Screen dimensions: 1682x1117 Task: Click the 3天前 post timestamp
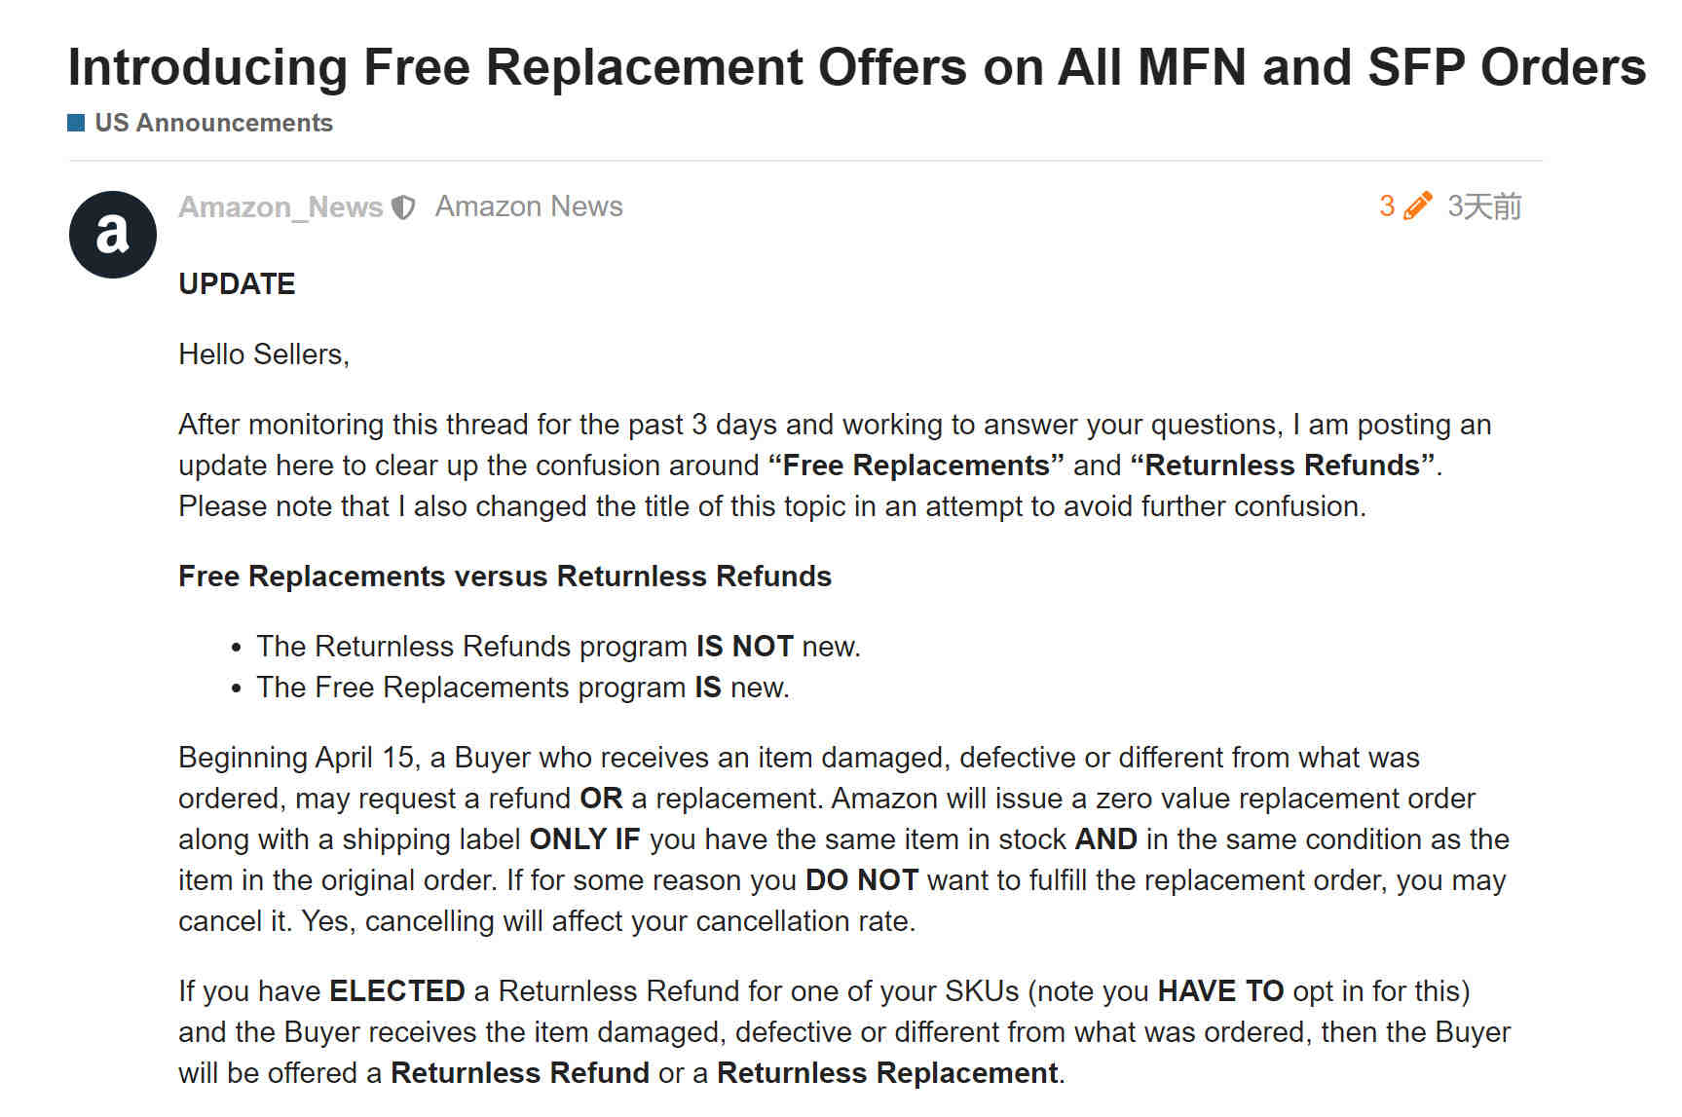click(1484, 206)
